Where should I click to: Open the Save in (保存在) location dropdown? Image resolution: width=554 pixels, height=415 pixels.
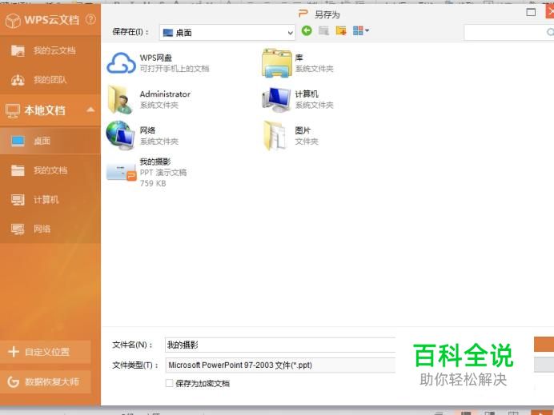coord(227,33)
